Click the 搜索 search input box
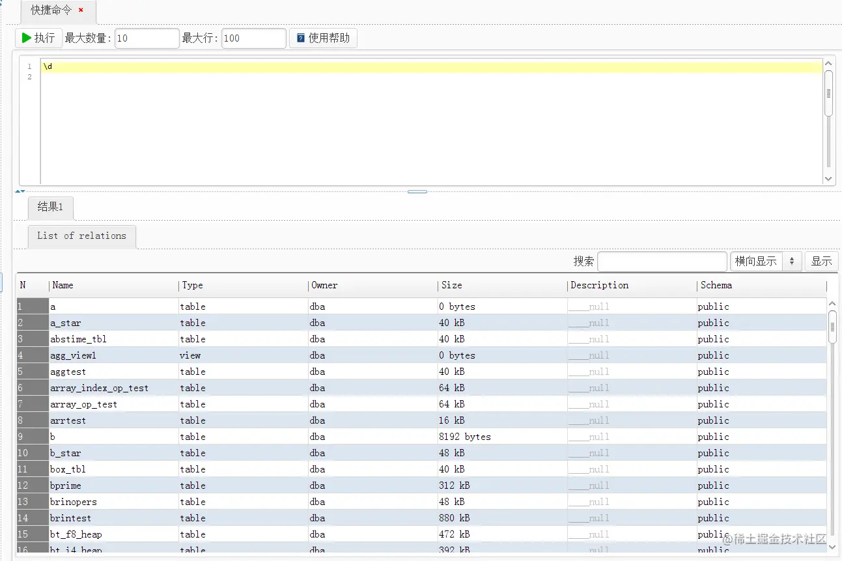The image size is (842, 561). point(662,261)
